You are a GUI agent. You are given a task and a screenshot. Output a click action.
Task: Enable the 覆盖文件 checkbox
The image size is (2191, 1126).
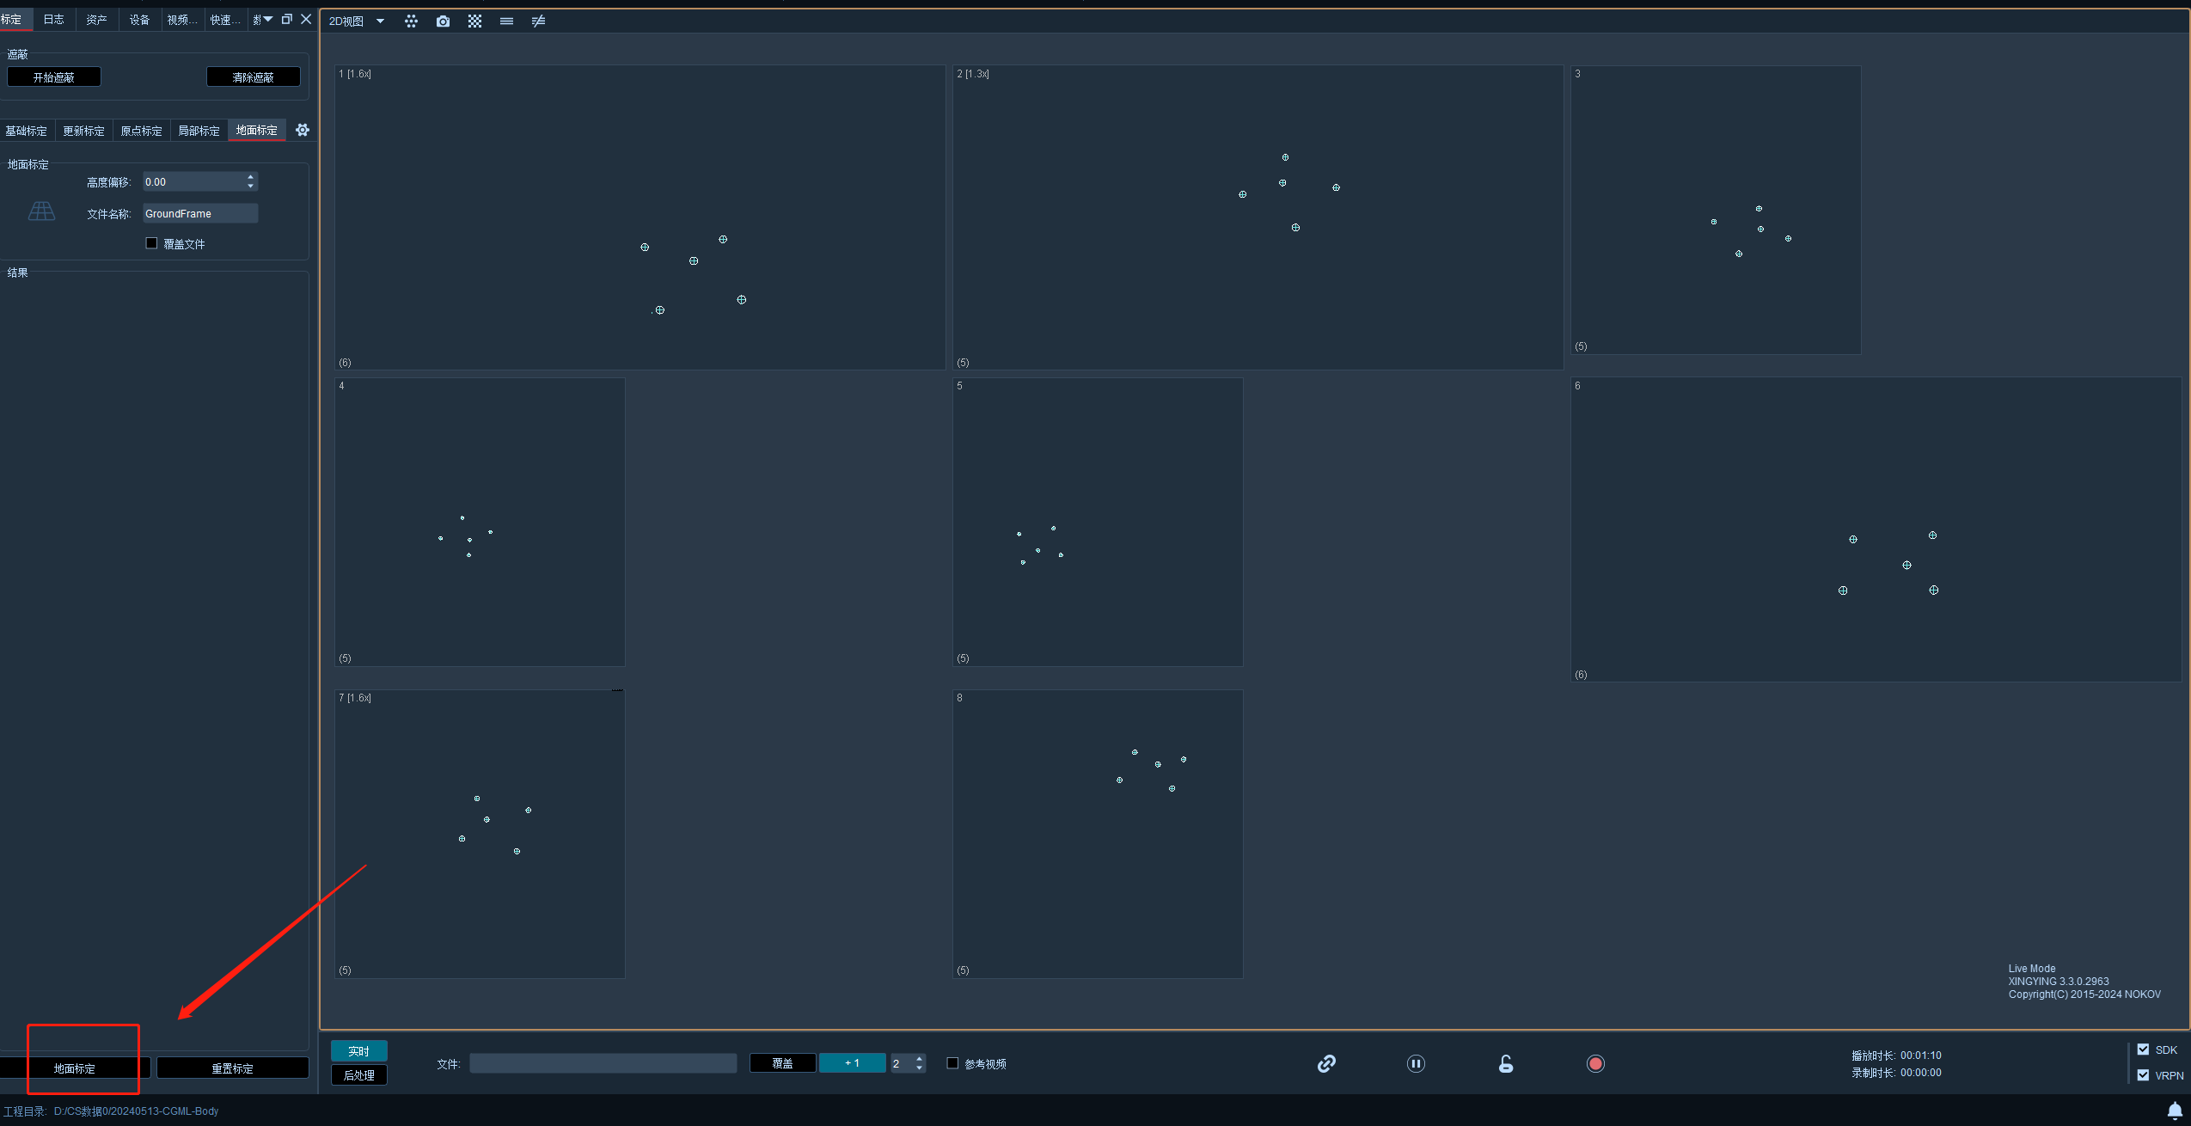point(151,243)
